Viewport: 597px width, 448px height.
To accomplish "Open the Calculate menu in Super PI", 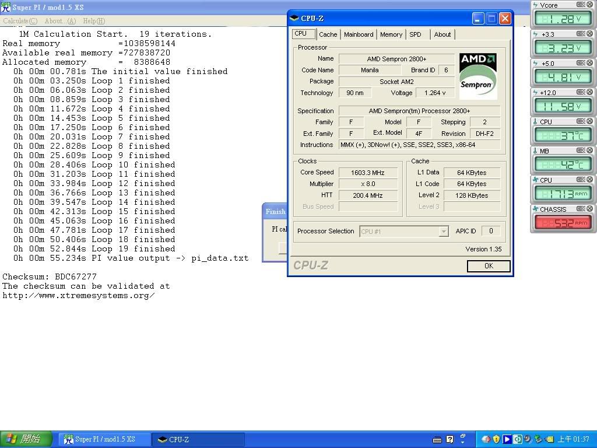I will [x=20, y=21].
